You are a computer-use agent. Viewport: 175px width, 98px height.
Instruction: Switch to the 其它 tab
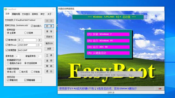point(42,14)
